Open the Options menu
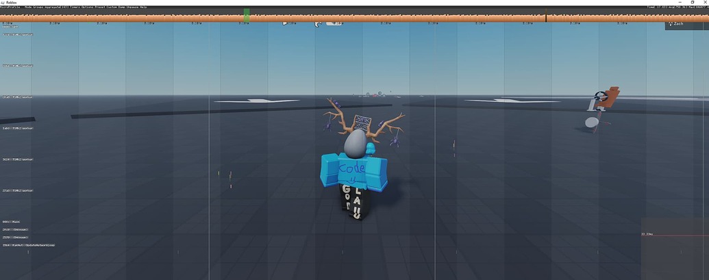 (87, 8)
